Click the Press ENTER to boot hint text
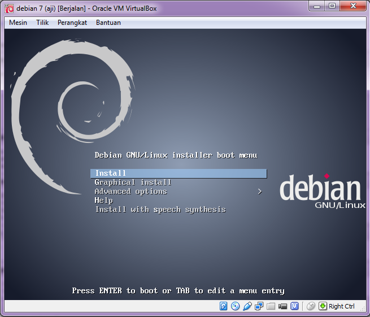 point(178,291)
